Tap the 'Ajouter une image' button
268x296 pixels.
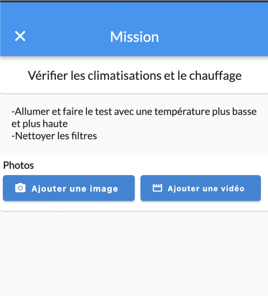pyautogui.click(x=69, y=188)
